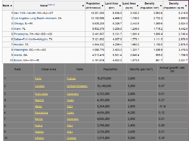Viewport: 189px width, 141px height.
Task: Sort by Density per km² column
Action: tap(161, 6)
